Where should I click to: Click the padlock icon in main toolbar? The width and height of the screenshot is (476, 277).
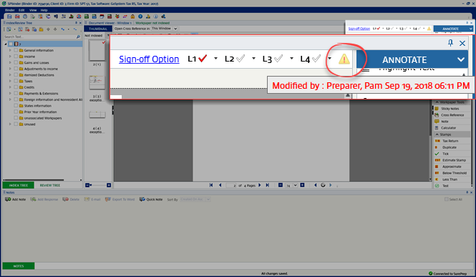coord(132,16)
